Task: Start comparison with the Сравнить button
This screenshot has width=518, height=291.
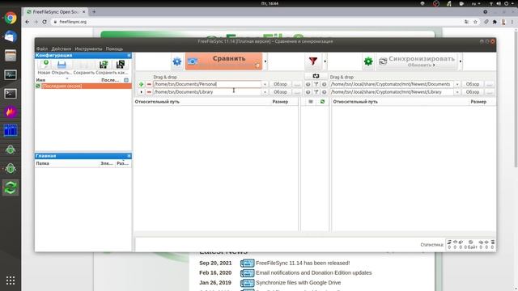Action: pyautogui.click(x=223, y=61)
